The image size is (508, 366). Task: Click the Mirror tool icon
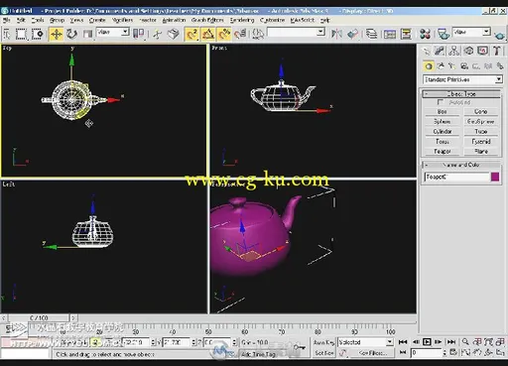336,34
